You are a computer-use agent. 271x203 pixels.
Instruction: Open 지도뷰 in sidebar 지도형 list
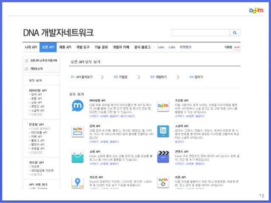(35, 167)
